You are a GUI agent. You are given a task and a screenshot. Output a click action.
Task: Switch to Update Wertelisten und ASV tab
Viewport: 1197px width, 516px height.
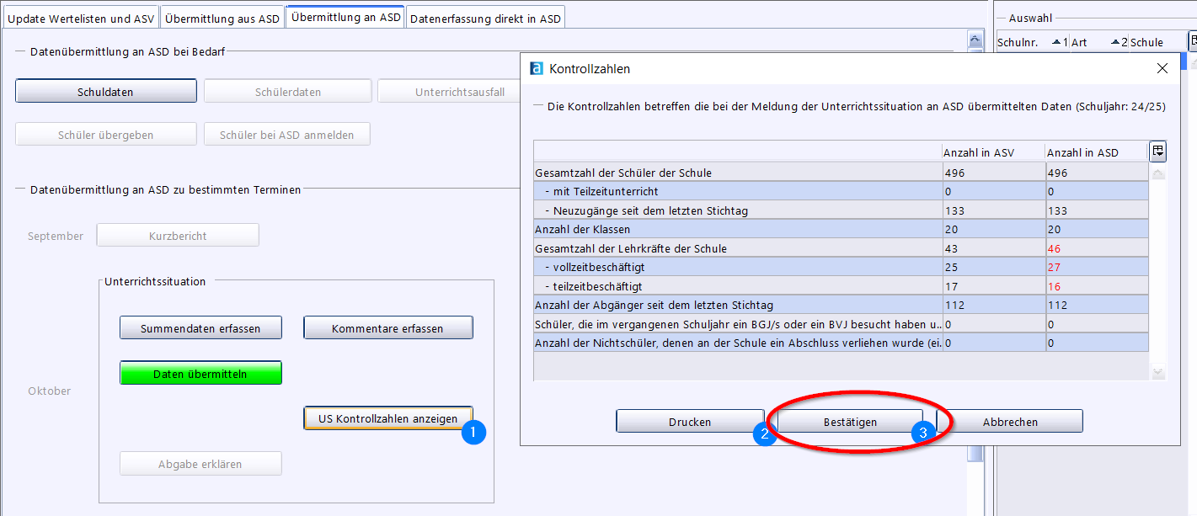pos(81,18)
